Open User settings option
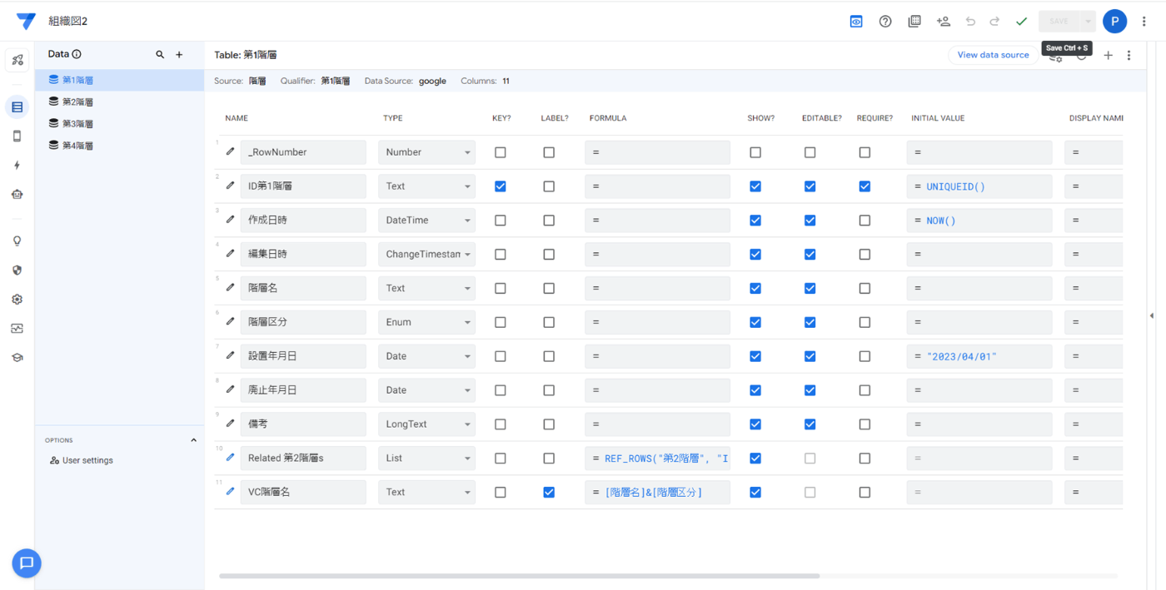 tap(82, 460)
